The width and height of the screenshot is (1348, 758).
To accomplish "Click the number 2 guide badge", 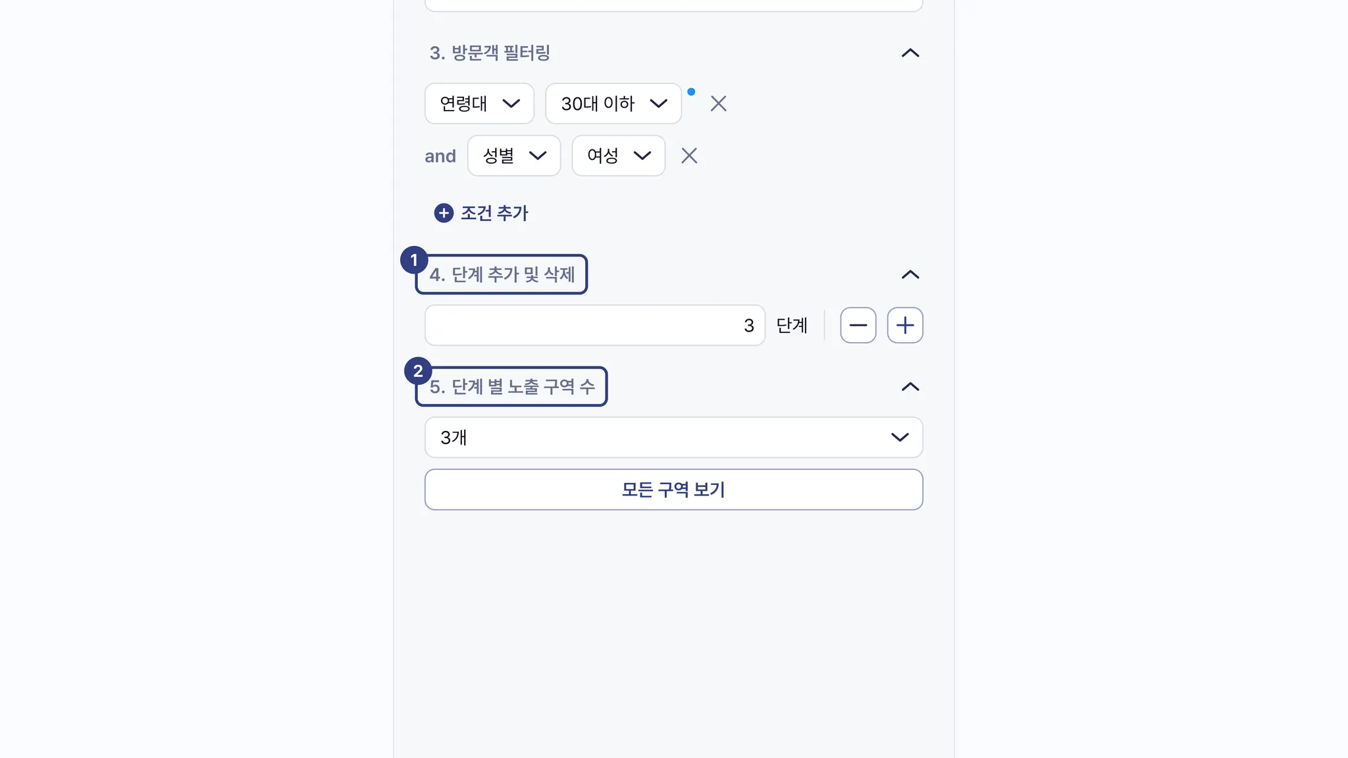I will [x=418, y=371].
